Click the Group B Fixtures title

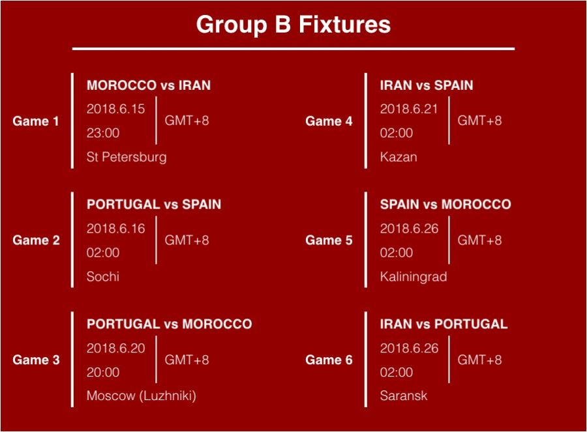pyautogui.click(x=293, y=25)
